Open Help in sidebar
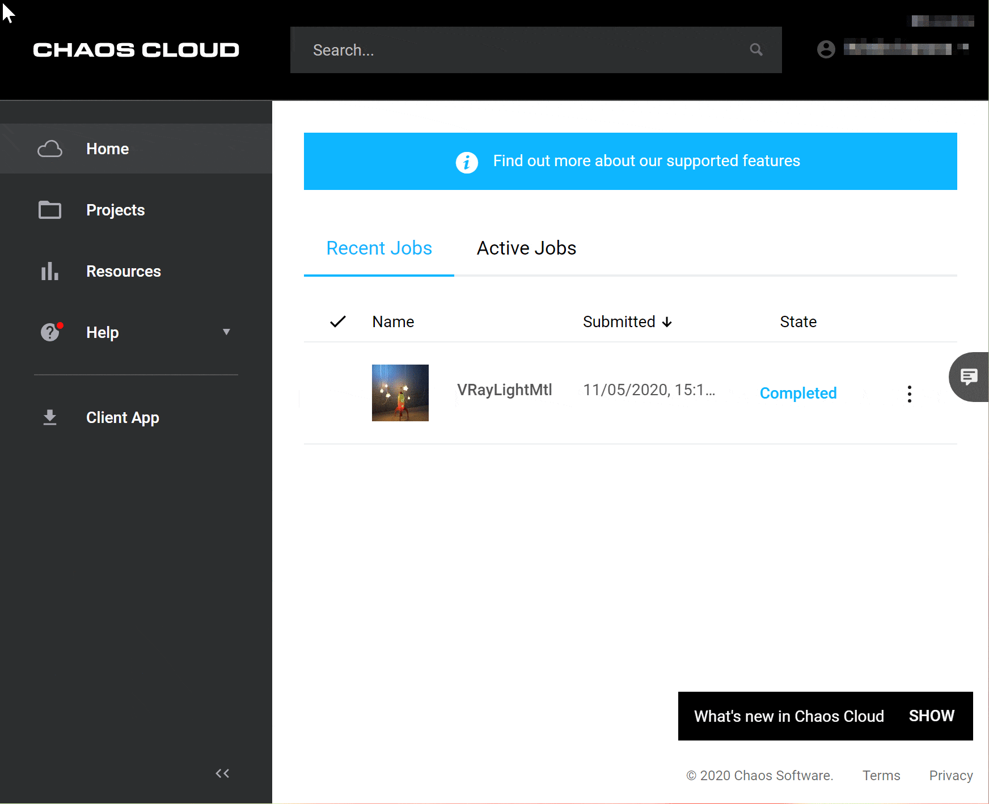989x804 pixels. pyautogui.click(x=136, y=332)
